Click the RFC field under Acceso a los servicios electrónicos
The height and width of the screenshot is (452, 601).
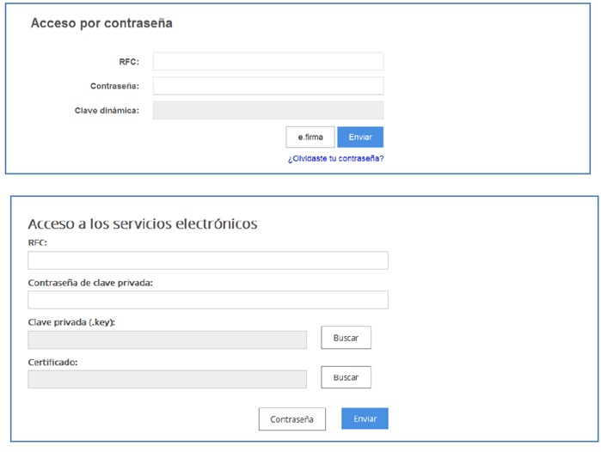click(207, 260)
